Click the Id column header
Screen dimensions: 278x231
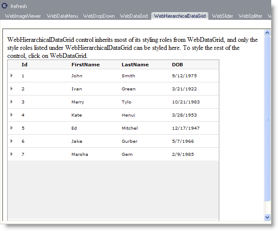coord(25,65)
